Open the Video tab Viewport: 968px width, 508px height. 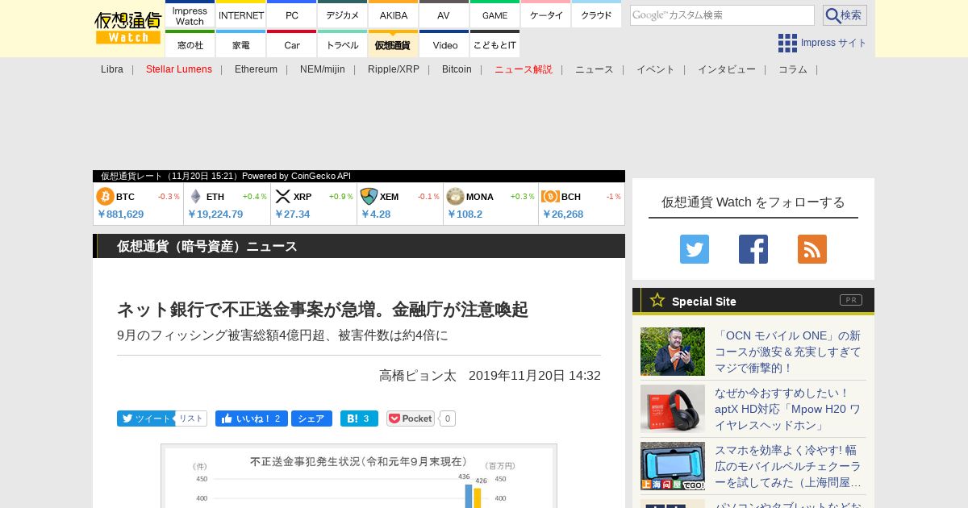[x=444, y=44]
